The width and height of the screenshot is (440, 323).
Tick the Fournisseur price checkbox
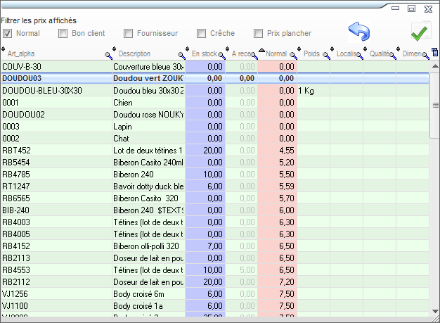coord(129,33)
